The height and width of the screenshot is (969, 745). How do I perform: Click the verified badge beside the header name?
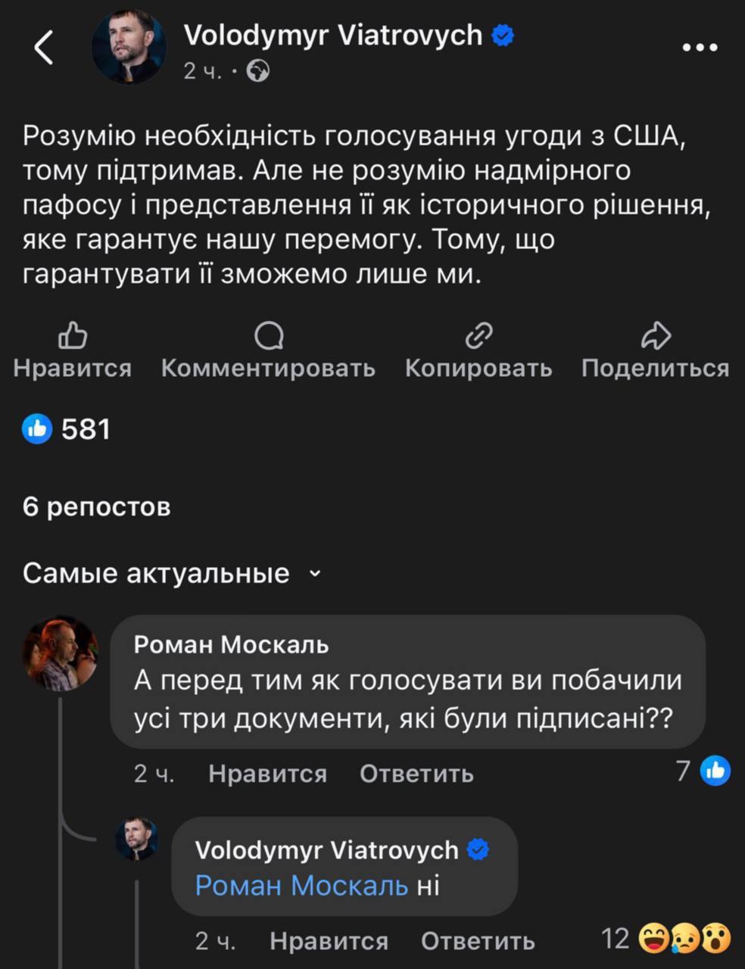pyautogui.click(x=503, y=35)
